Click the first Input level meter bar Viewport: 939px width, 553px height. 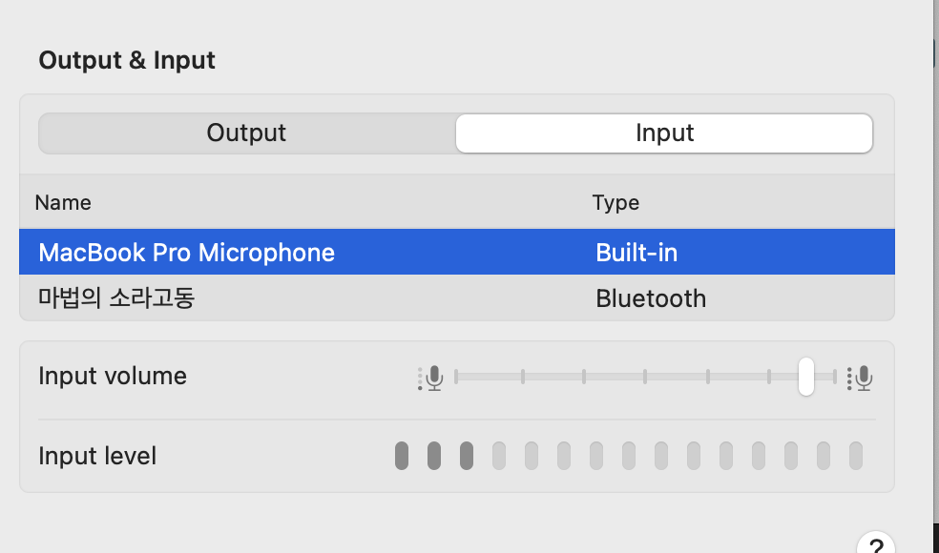[x=402, y=456]
